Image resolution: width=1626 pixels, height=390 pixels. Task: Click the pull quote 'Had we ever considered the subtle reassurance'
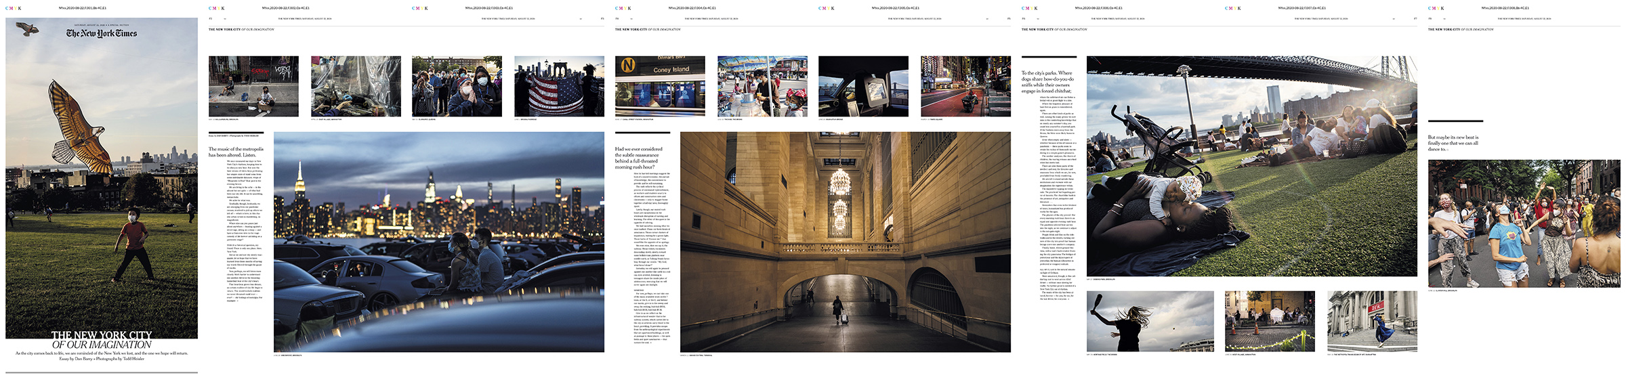tap(640, 158)
